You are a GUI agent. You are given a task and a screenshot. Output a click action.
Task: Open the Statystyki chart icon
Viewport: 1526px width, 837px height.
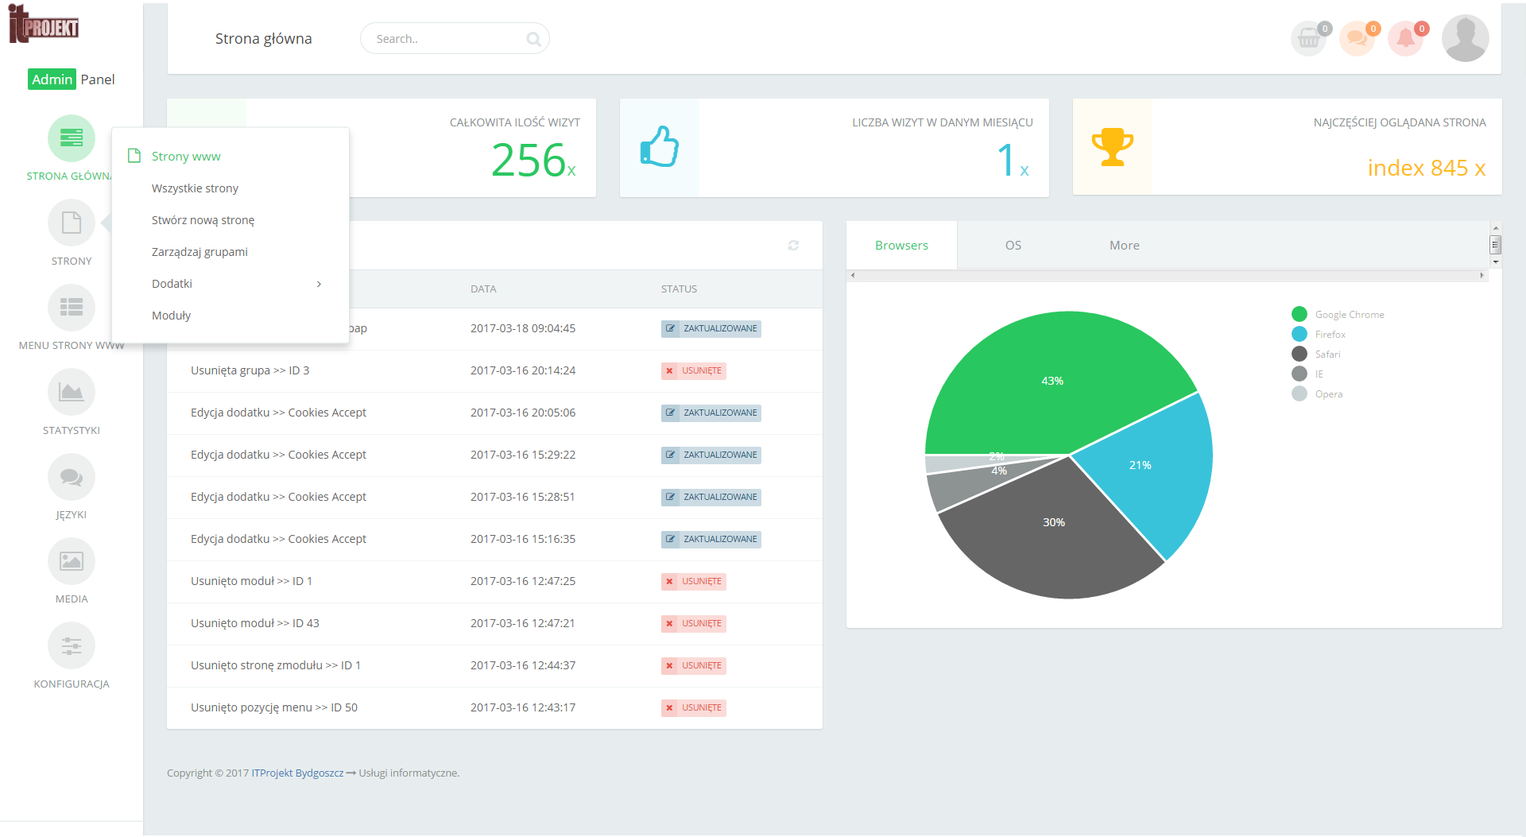click(x=72, y=392)
